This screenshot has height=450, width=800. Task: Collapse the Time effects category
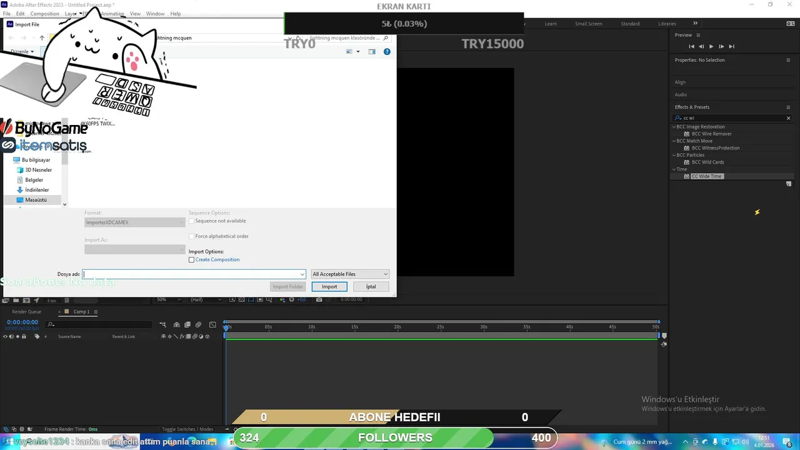point(674,169)
